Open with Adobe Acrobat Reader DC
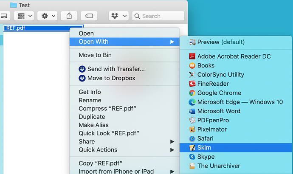 click(236, 56)
